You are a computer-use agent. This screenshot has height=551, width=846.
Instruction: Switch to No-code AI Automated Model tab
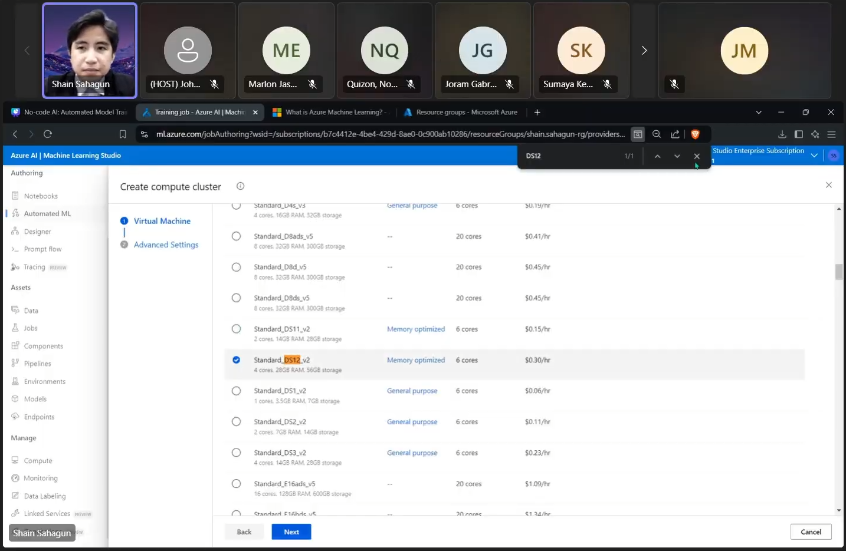click(69, 112)
